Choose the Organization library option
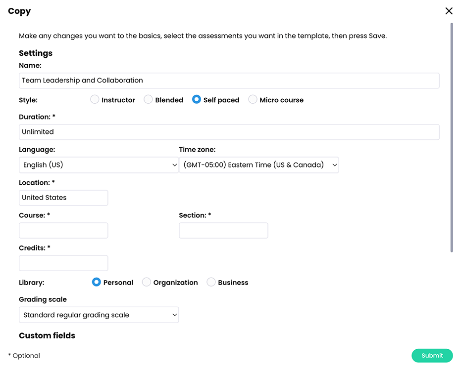This screenshot has width=461, height=371. [x=147, y=283]
